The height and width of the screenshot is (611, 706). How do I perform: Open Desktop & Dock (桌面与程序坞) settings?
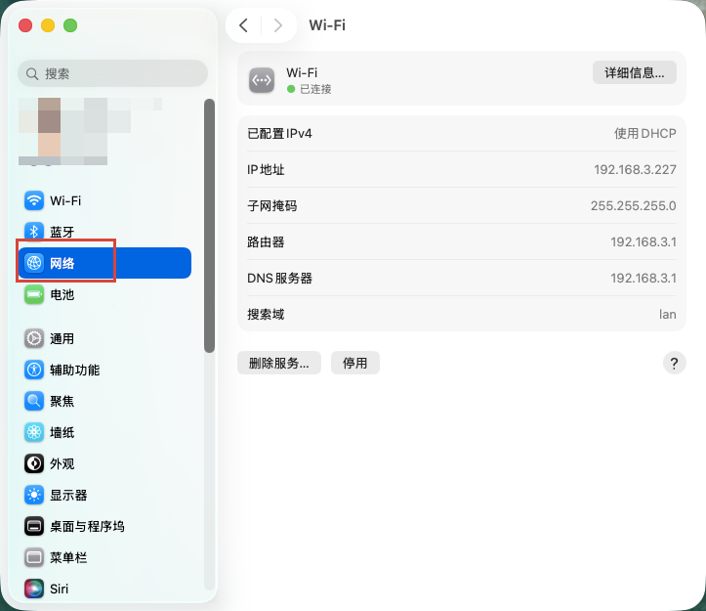[x=108, y=526]
